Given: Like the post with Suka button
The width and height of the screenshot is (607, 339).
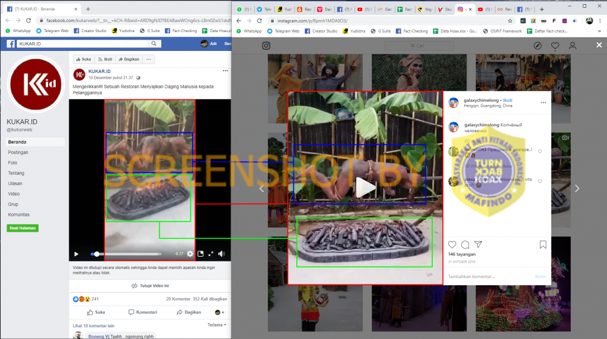Looking at the screenshot, I should pyautogui.click(x=96, y=312).
